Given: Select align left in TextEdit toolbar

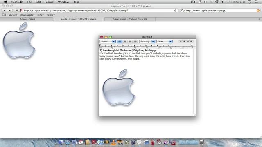Looking at the screenshot, I should [120, 42].
